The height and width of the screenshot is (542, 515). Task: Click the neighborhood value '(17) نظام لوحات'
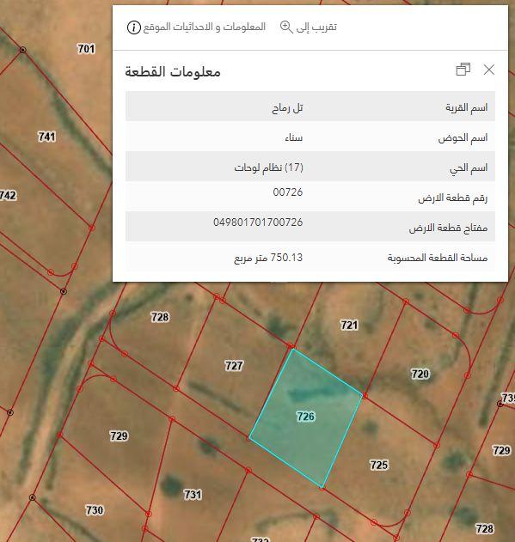click(x=268, y=167)
